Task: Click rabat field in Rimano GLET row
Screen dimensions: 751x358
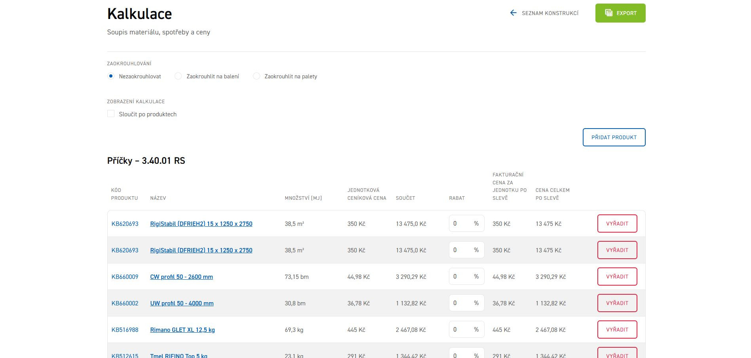Action: pos(461,330)
